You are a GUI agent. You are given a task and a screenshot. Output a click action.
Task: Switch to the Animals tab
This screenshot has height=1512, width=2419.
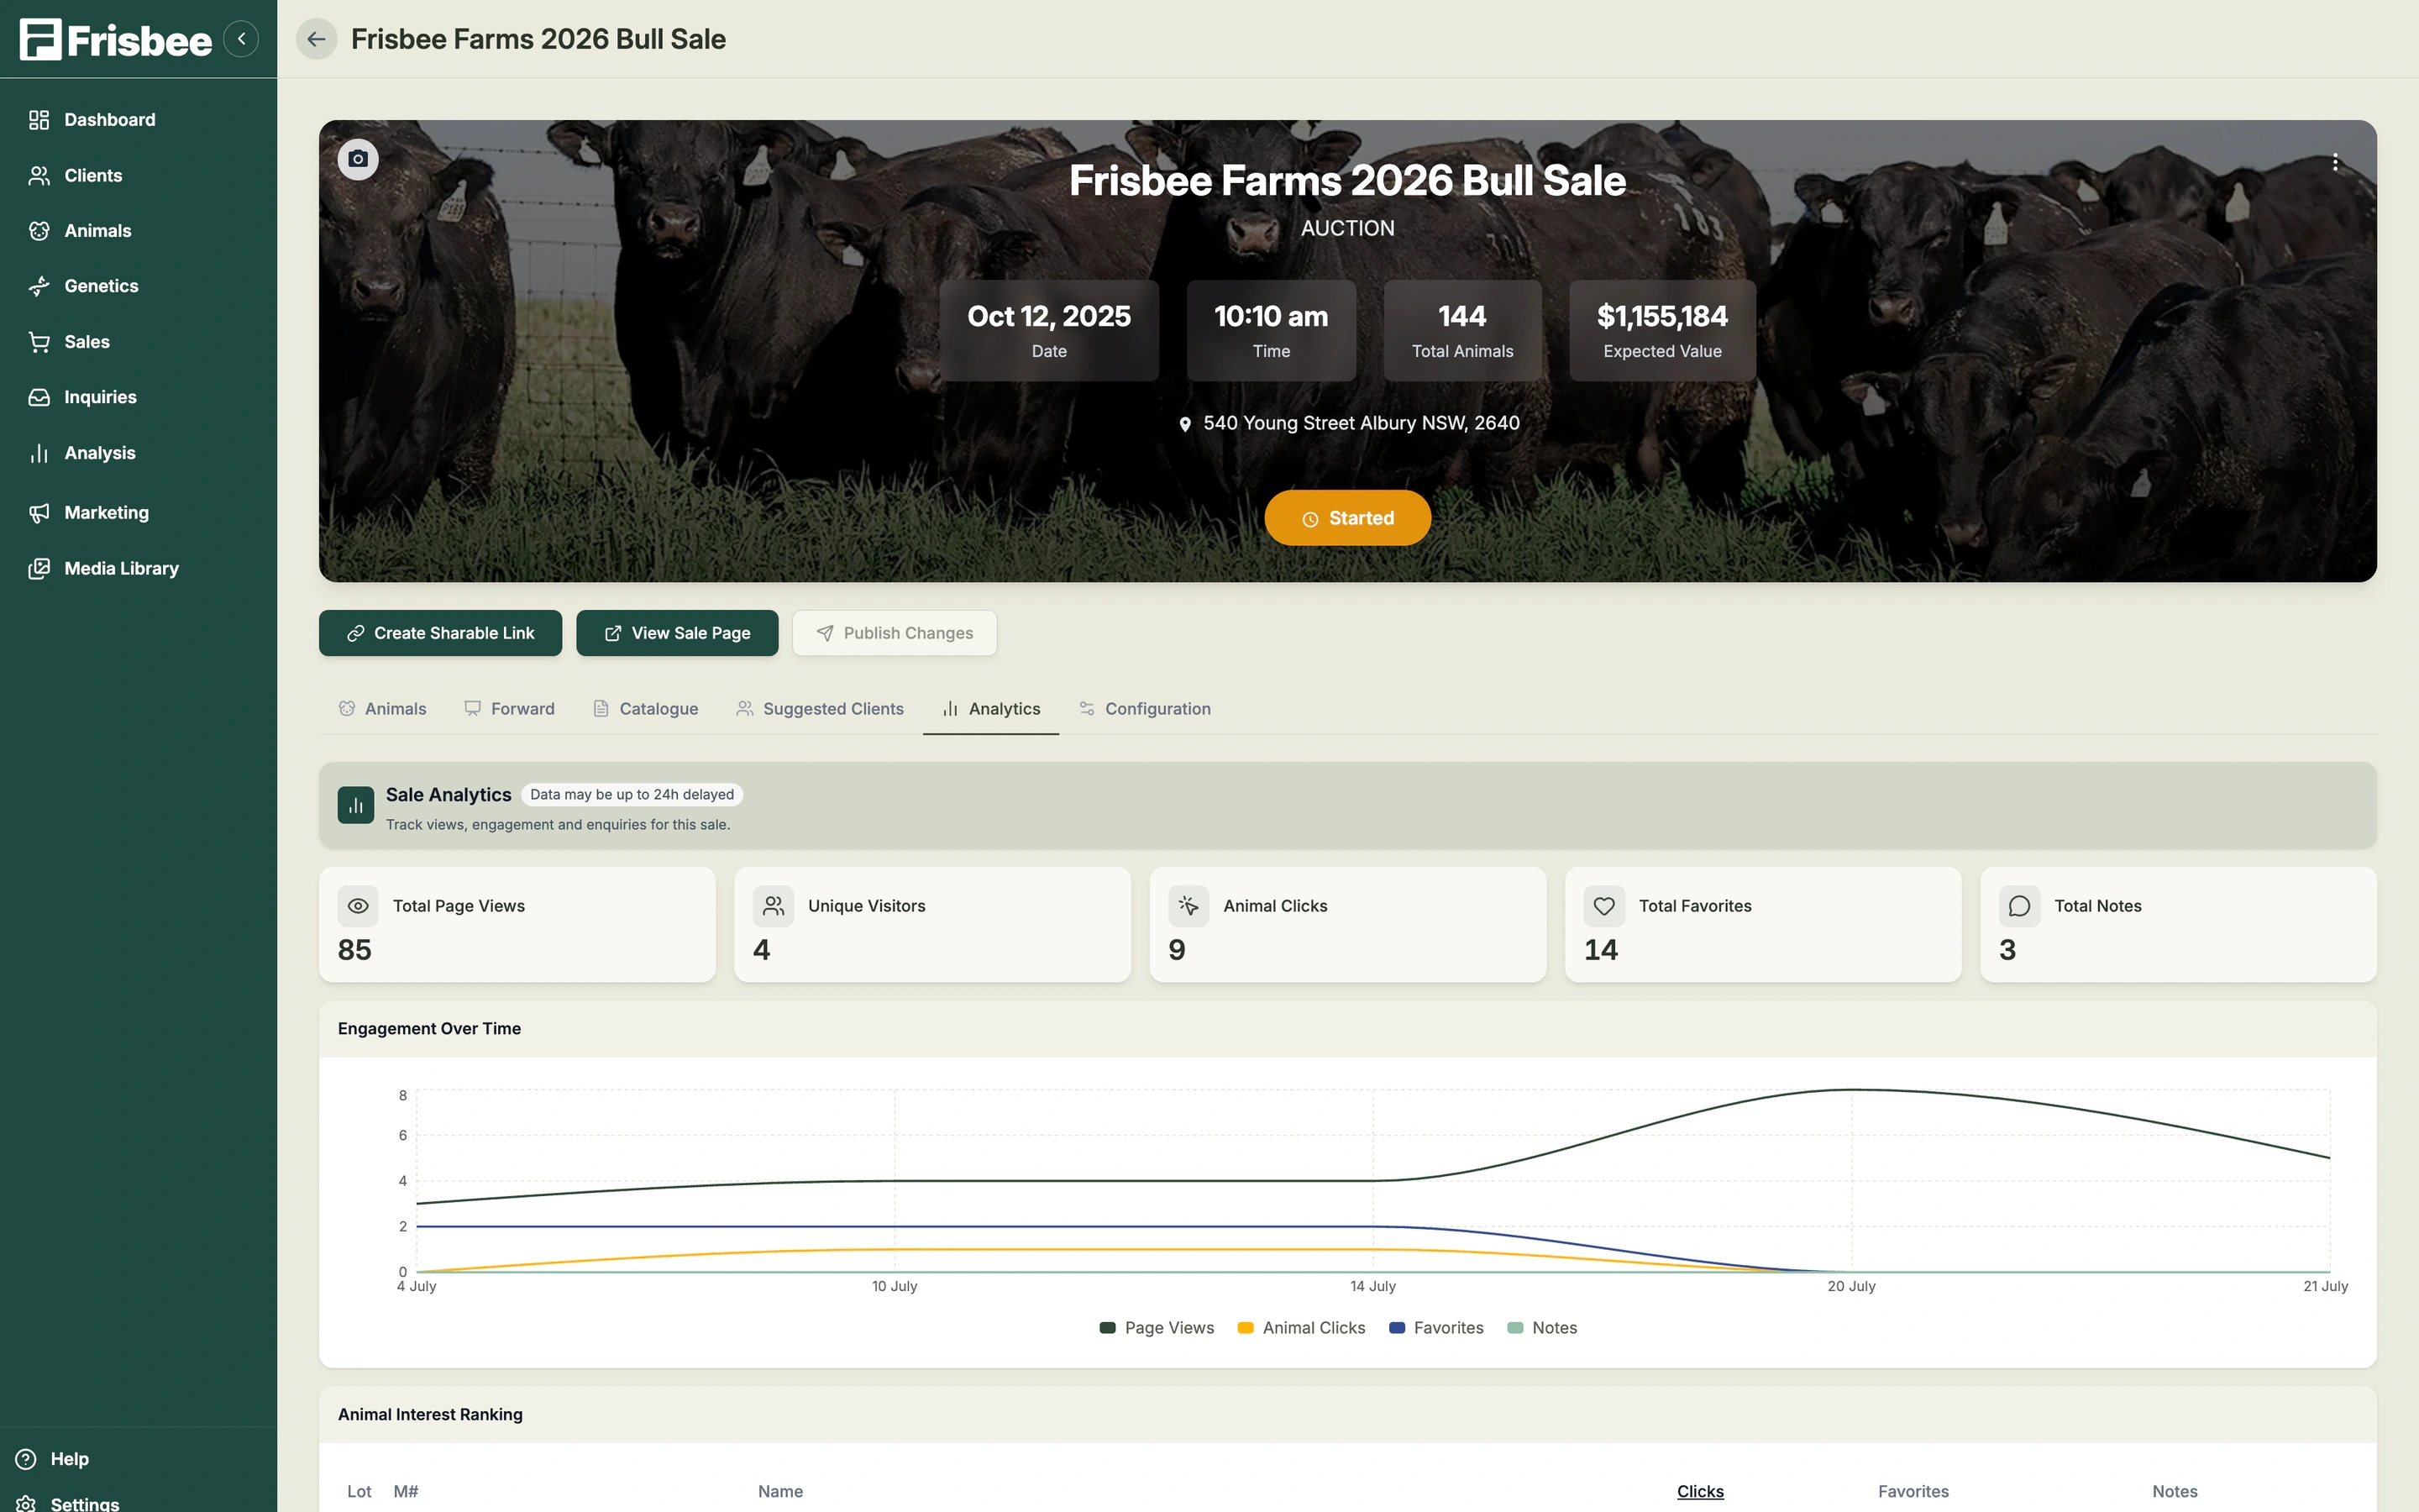(382, 709)
